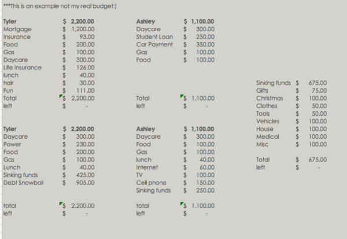Select the Car Payment amount 350.00
The image size is (347, 239).
[204, 43]
